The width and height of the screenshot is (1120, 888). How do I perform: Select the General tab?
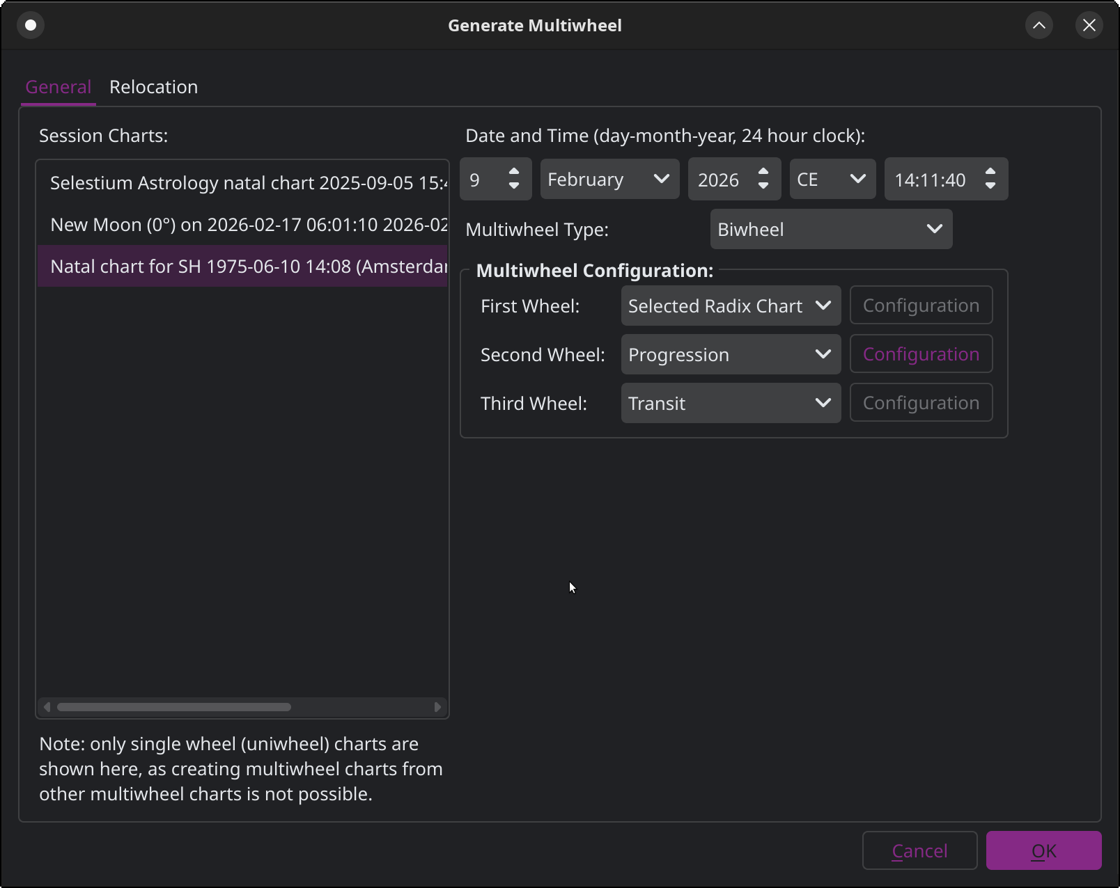pos(59,87)
